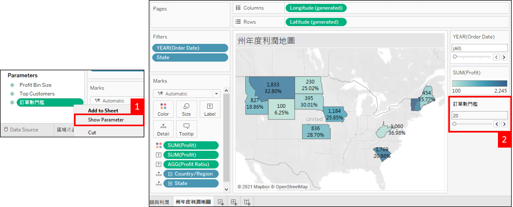Click the (All) value field in year filter
The height and width of the screenshot is (207, 513).
click(x=479, y=48)
